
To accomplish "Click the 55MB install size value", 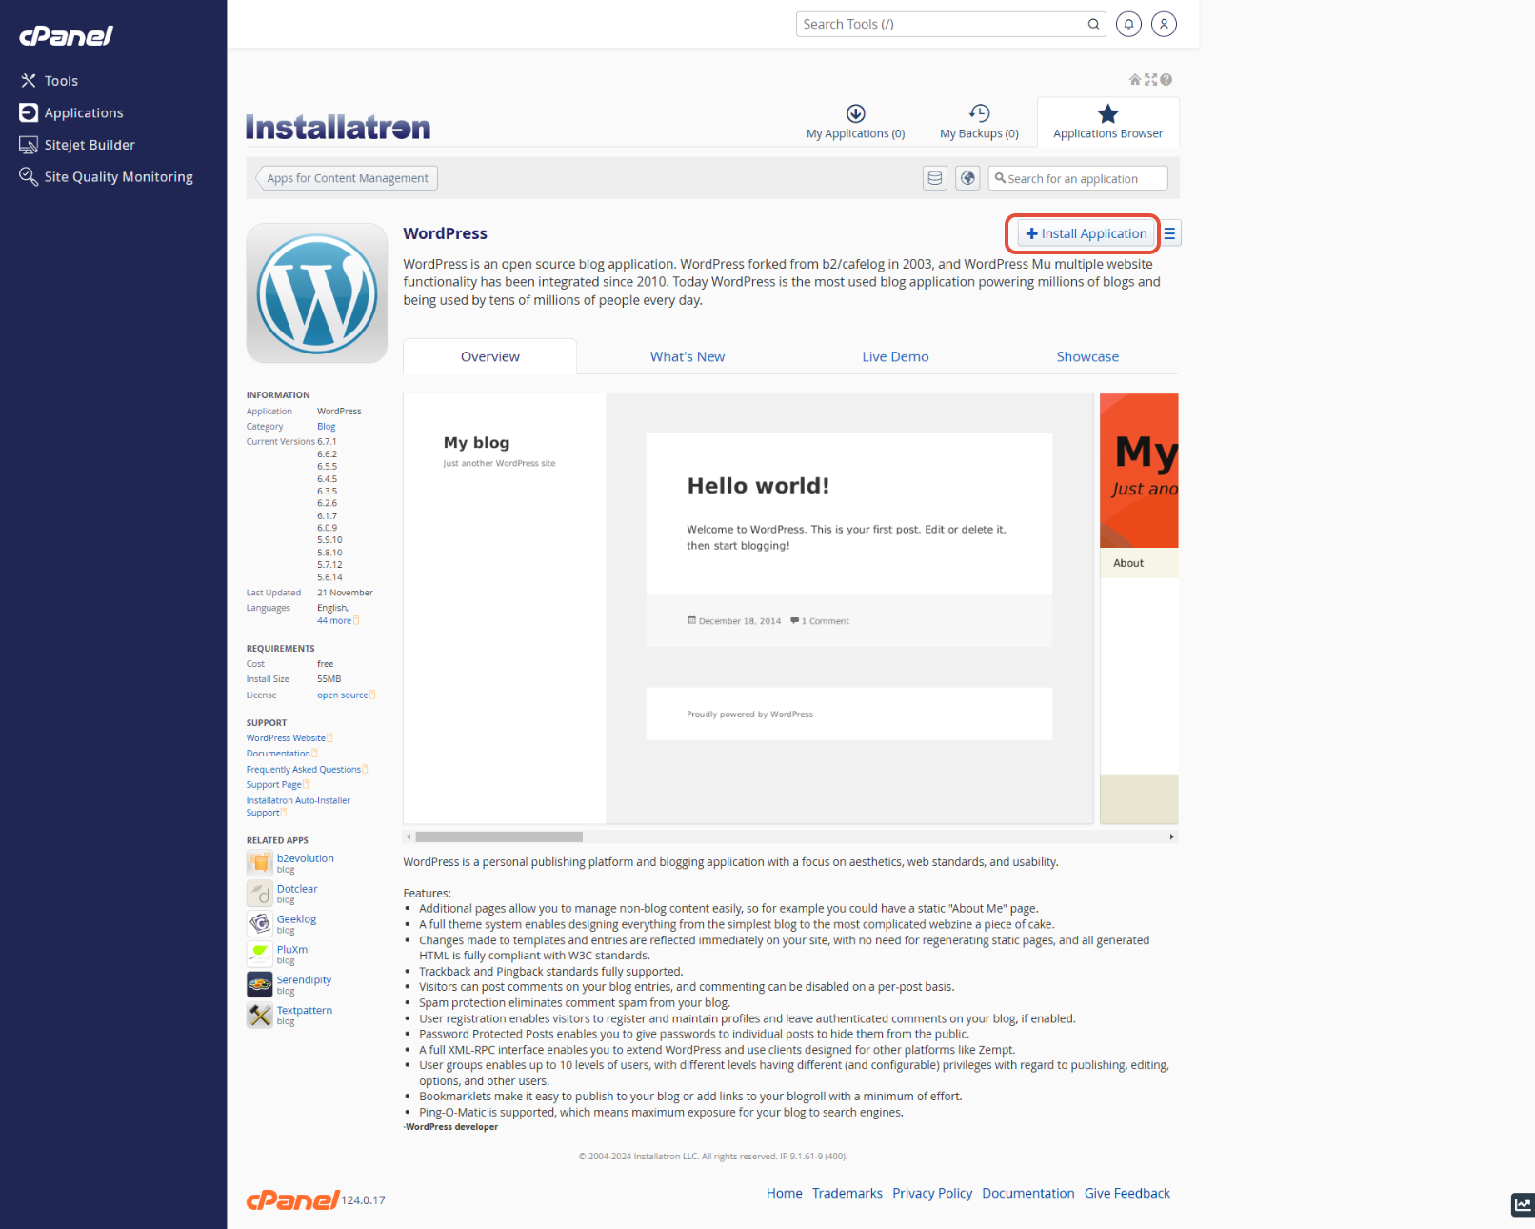I will [329, 679].
